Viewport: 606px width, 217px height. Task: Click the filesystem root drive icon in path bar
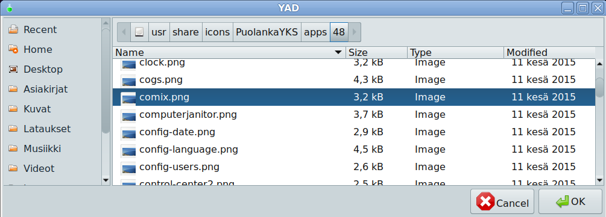tap(139, 32)
